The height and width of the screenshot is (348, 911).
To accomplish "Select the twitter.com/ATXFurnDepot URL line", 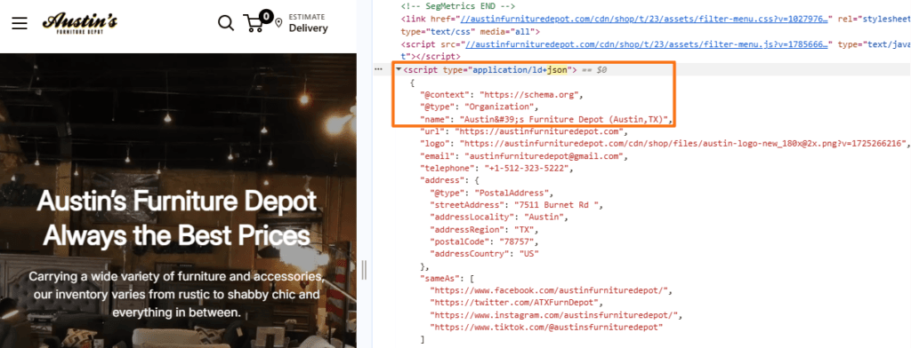I will click(517, 304).
